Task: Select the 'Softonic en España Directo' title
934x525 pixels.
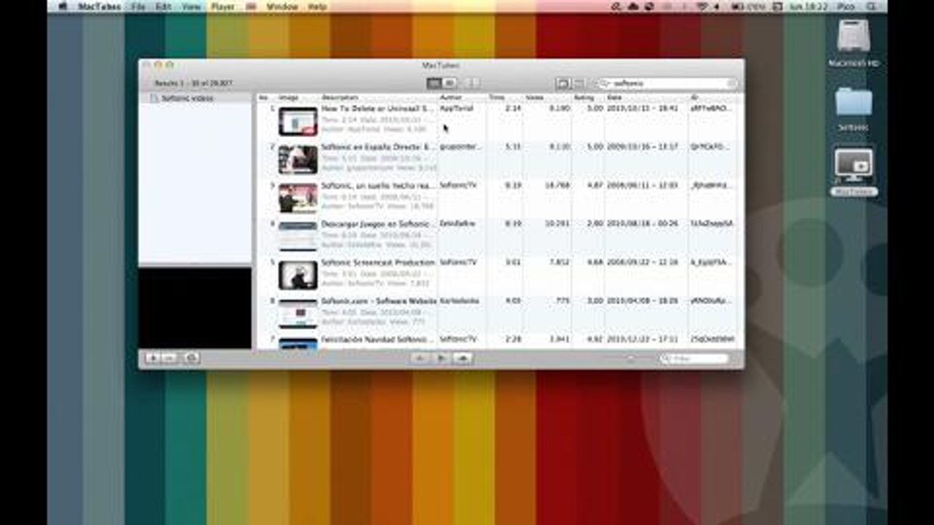Action: point(378,147)
